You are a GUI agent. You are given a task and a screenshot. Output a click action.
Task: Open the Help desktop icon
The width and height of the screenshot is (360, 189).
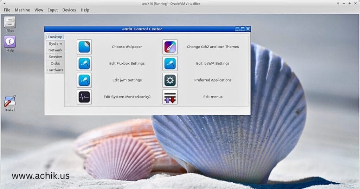click(x=10, y=44)
